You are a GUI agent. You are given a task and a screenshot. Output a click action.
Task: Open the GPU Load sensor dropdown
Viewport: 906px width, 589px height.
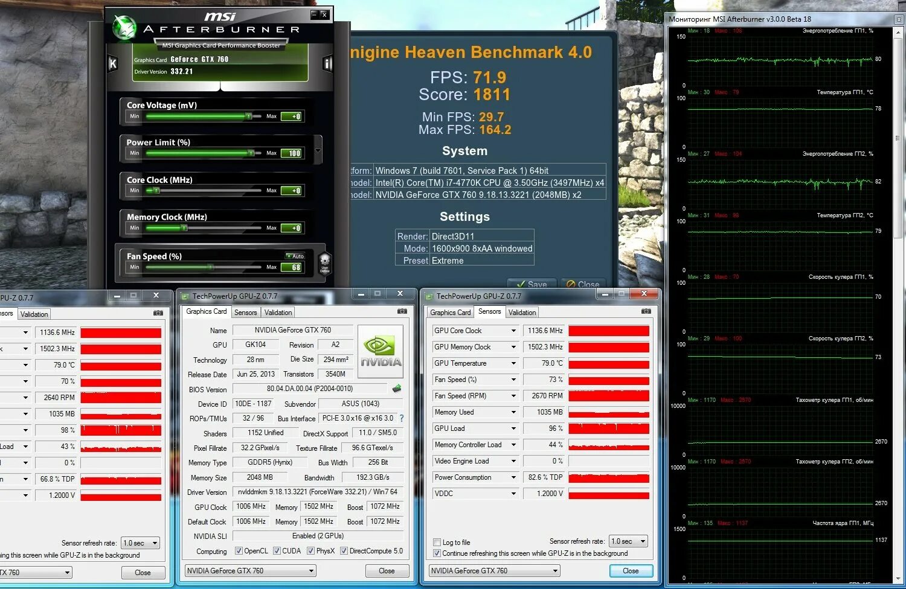pyautogui.click(x=513, y=428)
